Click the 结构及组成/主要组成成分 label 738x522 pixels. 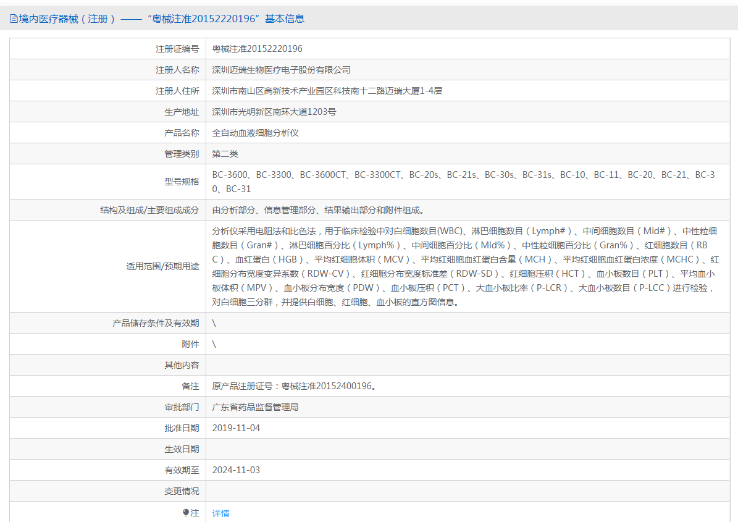tap(149, 210)
